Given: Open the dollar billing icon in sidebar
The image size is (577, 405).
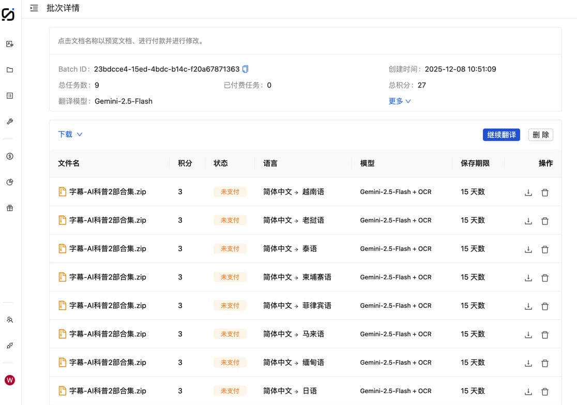Looking at the screenshot, I should pos(9,156).
